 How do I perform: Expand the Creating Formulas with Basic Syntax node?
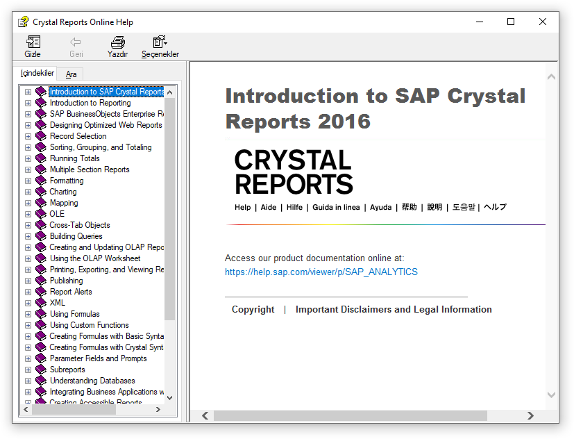28,336
